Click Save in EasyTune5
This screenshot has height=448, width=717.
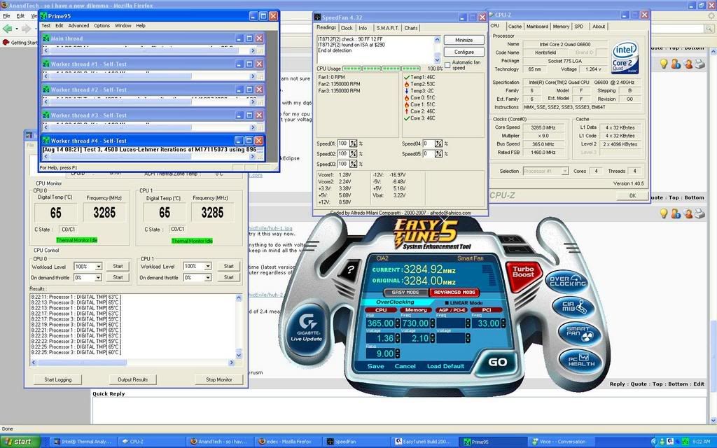(x=375, y=366)
